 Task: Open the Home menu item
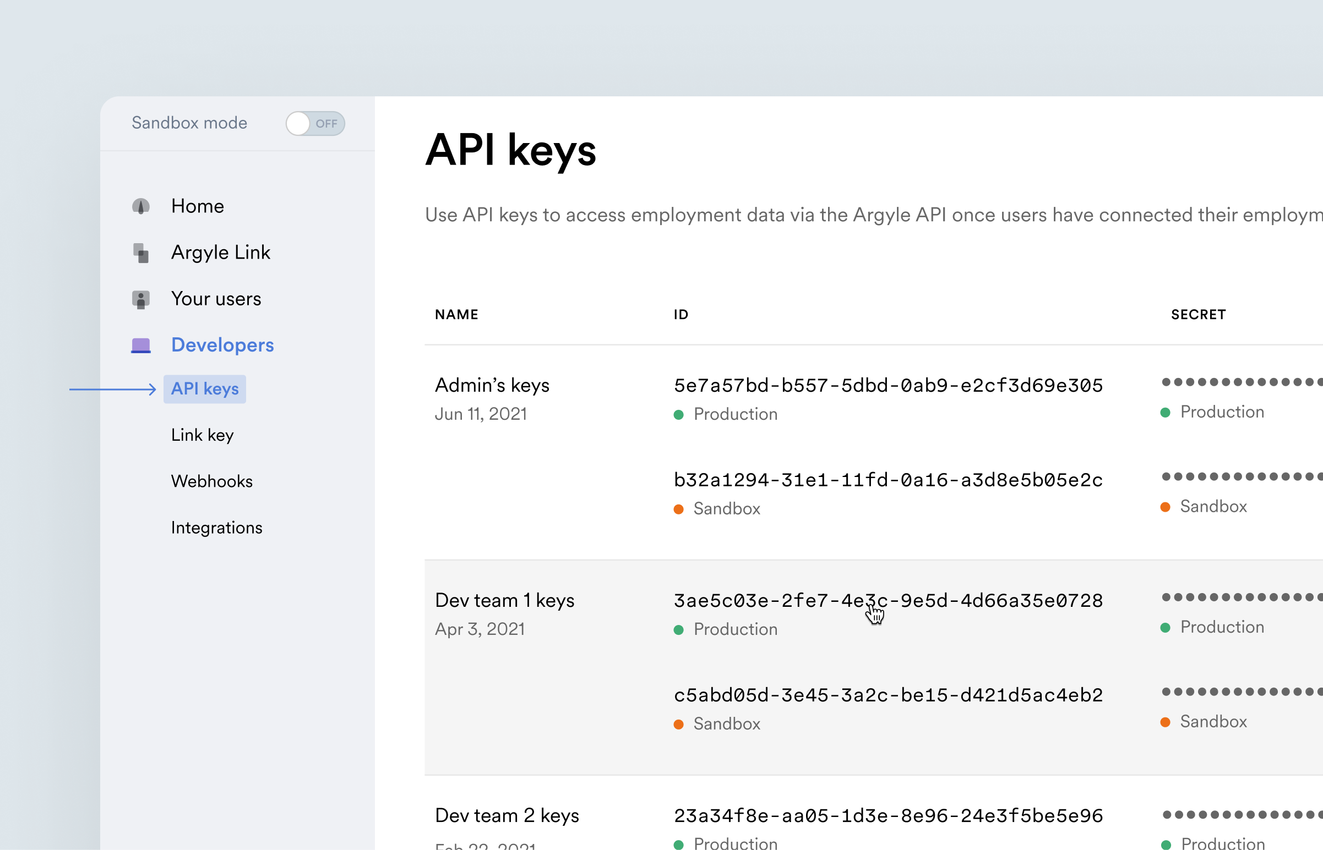click(x=197, y=206)
